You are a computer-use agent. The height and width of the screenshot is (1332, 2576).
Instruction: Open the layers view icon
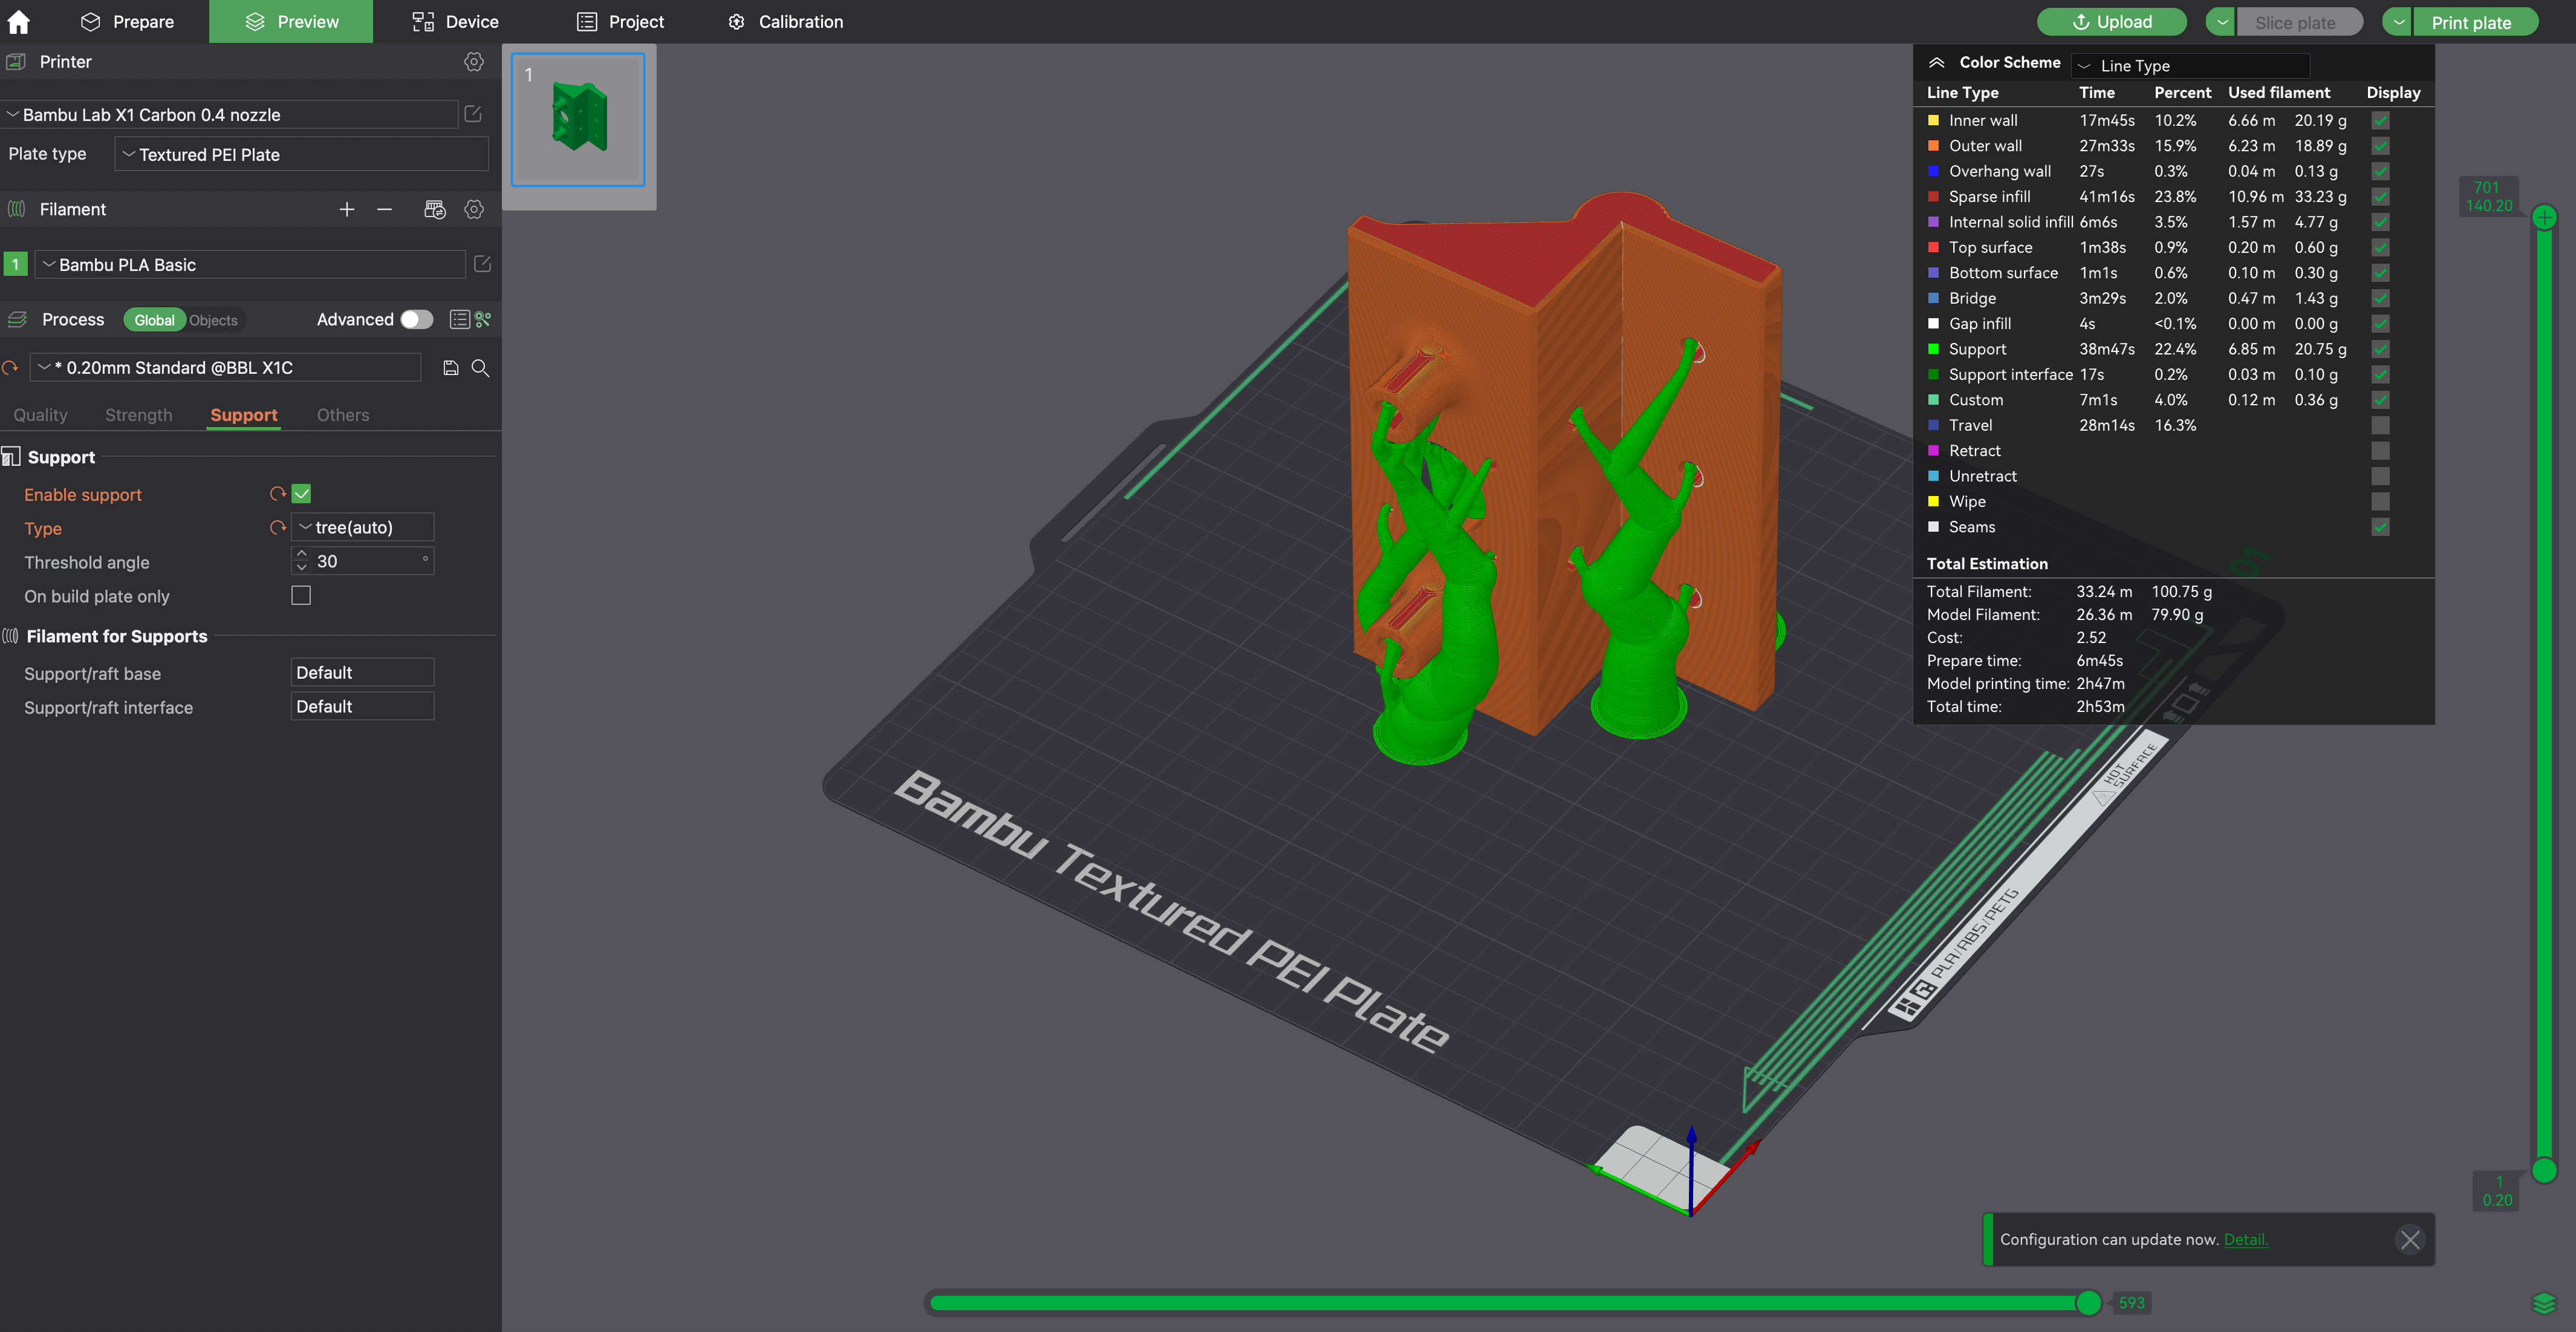coord(2544,1303)
